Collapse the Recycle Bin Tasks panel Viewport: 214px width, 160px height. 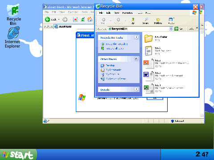pos(136,37)
